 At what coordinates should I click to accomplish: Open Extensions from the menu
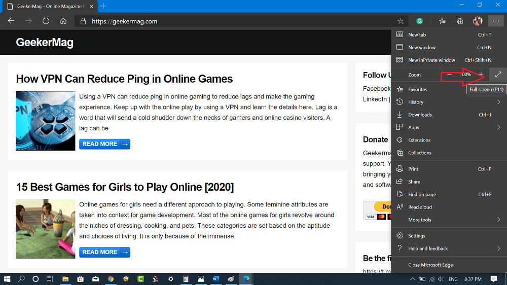[x=449, y=140]
